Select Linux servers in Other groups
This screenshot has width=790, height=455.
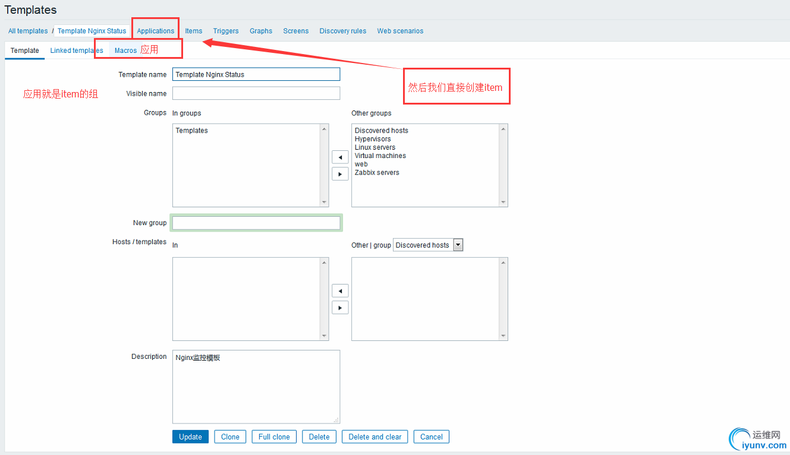(375, 147)
